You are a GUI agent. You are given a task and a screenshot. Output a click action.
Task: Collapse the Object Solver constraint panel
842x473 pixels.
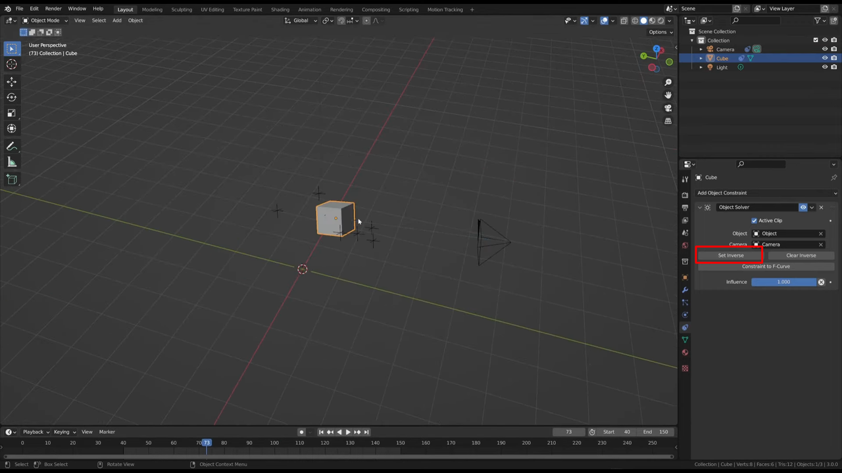point(699,207)
